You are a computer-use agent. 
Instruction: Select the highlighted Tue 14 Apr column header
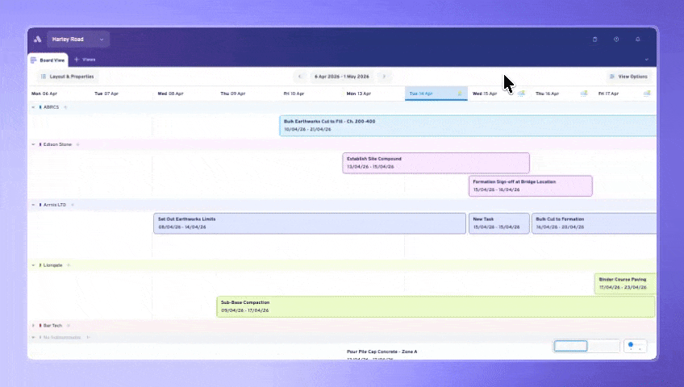[x=436, y=94]
